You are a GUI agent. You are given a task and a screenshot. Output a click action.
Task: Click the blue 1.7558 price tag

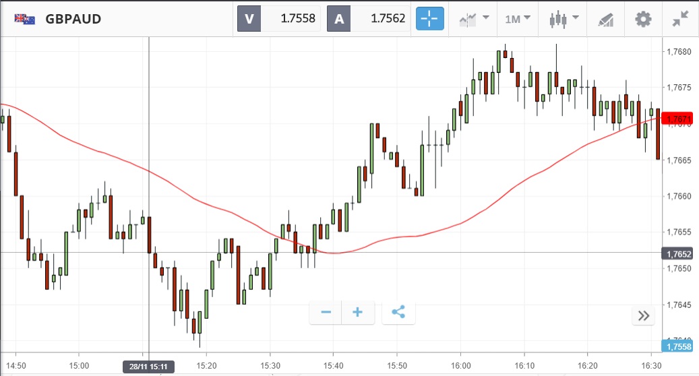coord(680,346)
